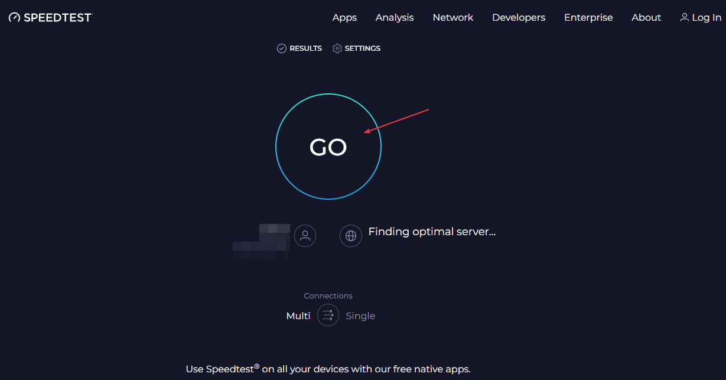
Task: Click the Results checkmark icon
Action: tap(282, 48)
